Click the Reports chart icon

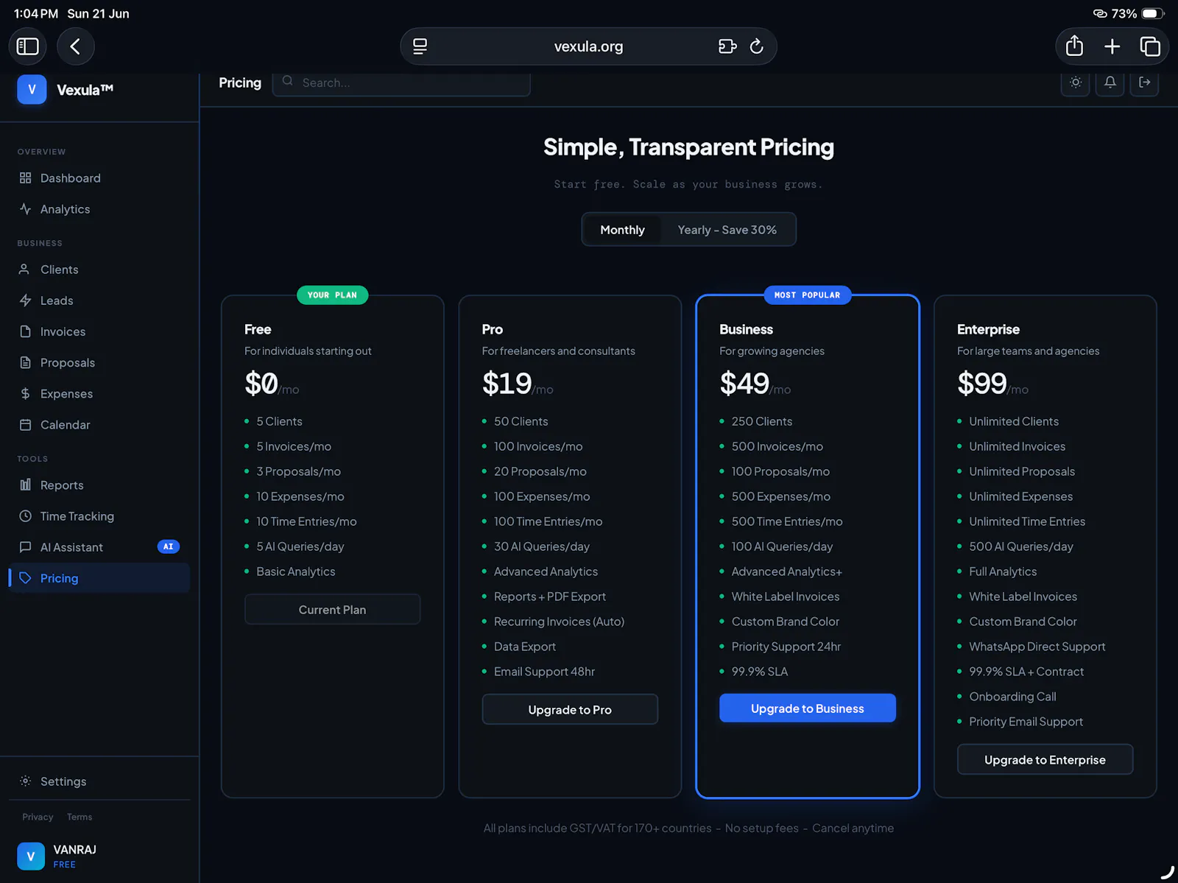[x=26, y=485]
